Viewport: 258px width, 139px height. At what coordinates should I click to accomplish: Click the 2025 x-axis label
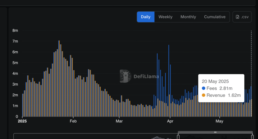tap(22, 121)
